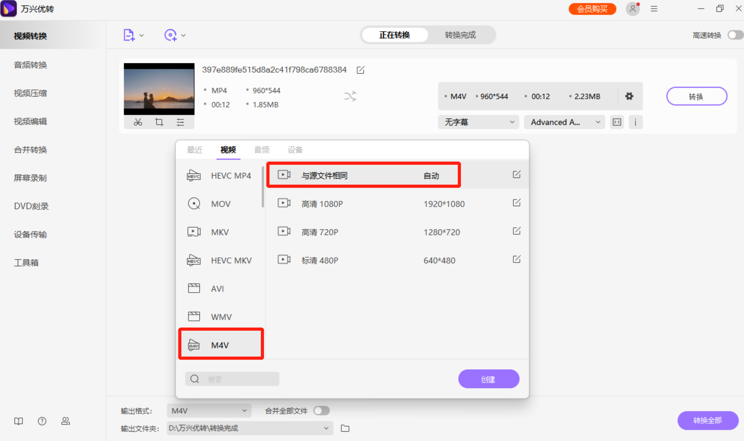Click the purple 创建 button
This screenshot has width=744, height=441.
[489, 379]
